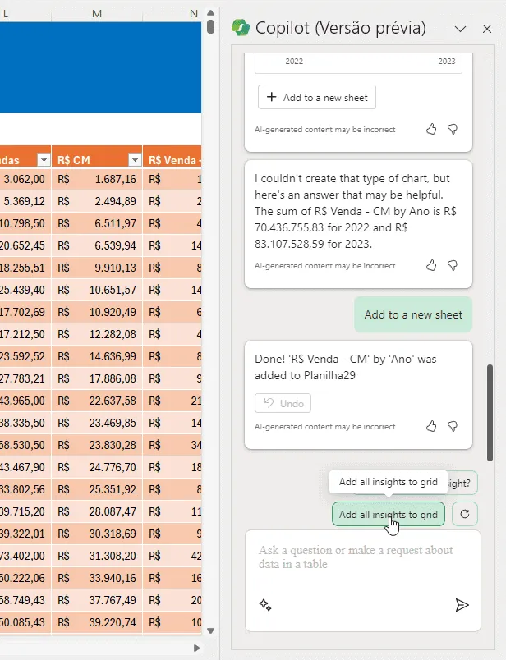The image size is (506, 660).
Task: Thumbs down the Planilha29 confirmation message
Action: 453,426
